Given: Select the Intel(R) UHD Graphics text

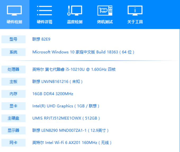Looking at the screenshot, I should 66,106.
